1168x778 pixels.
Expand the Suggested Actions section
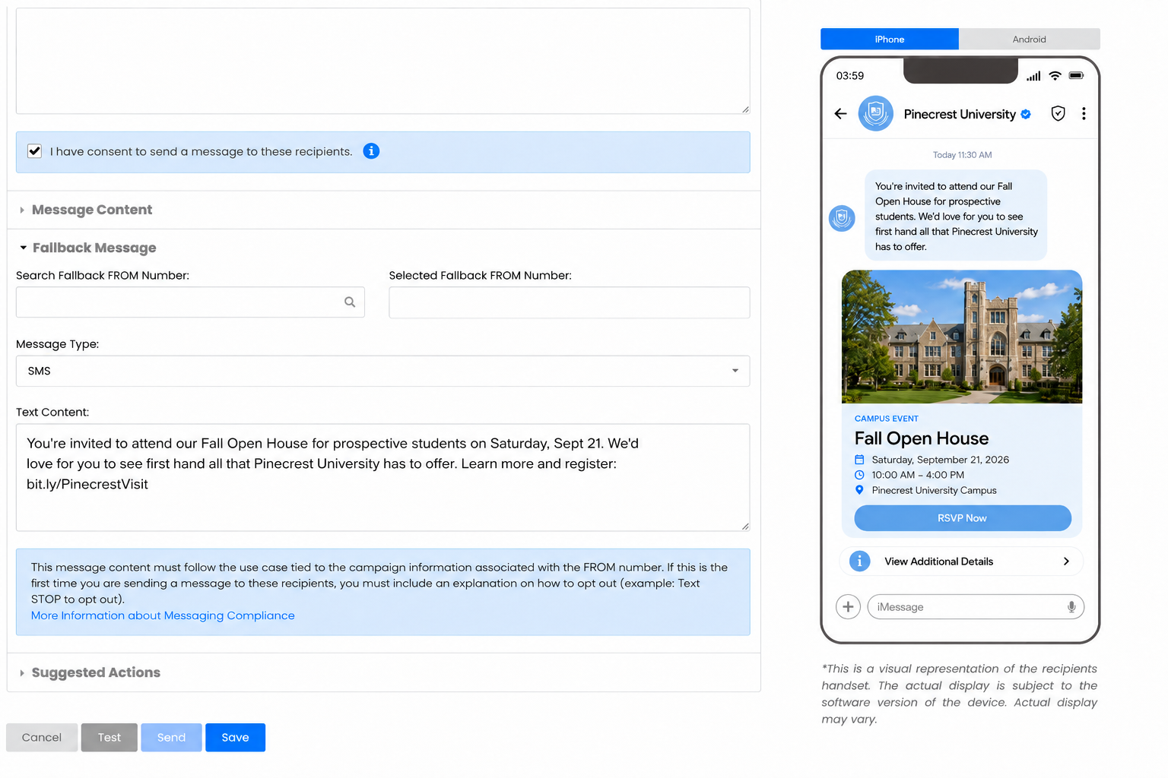[x=90, y=672]
